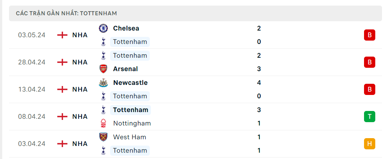
Task: Click the bold Tottenham name in 08.04.24 match
Action: tap(130, 110)
